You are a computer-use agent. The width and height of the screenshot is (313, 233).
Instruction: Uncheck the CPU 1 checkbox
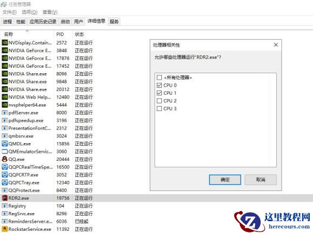[159, 93]
